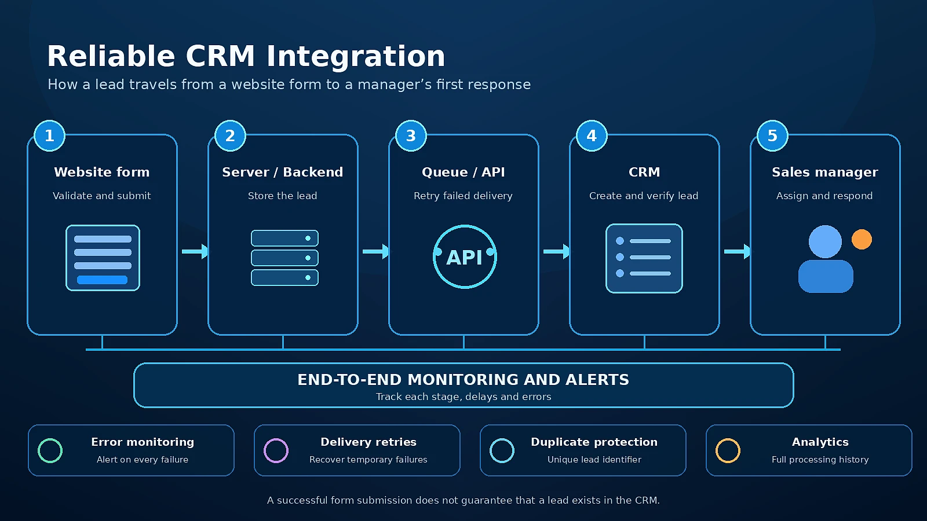
Task: Click the "Delivery retries" label
Action: click(368, 442)
